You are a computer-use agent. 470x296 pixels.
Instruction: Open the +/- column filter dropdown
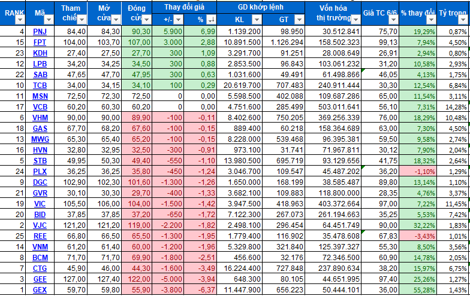point(178,20)
